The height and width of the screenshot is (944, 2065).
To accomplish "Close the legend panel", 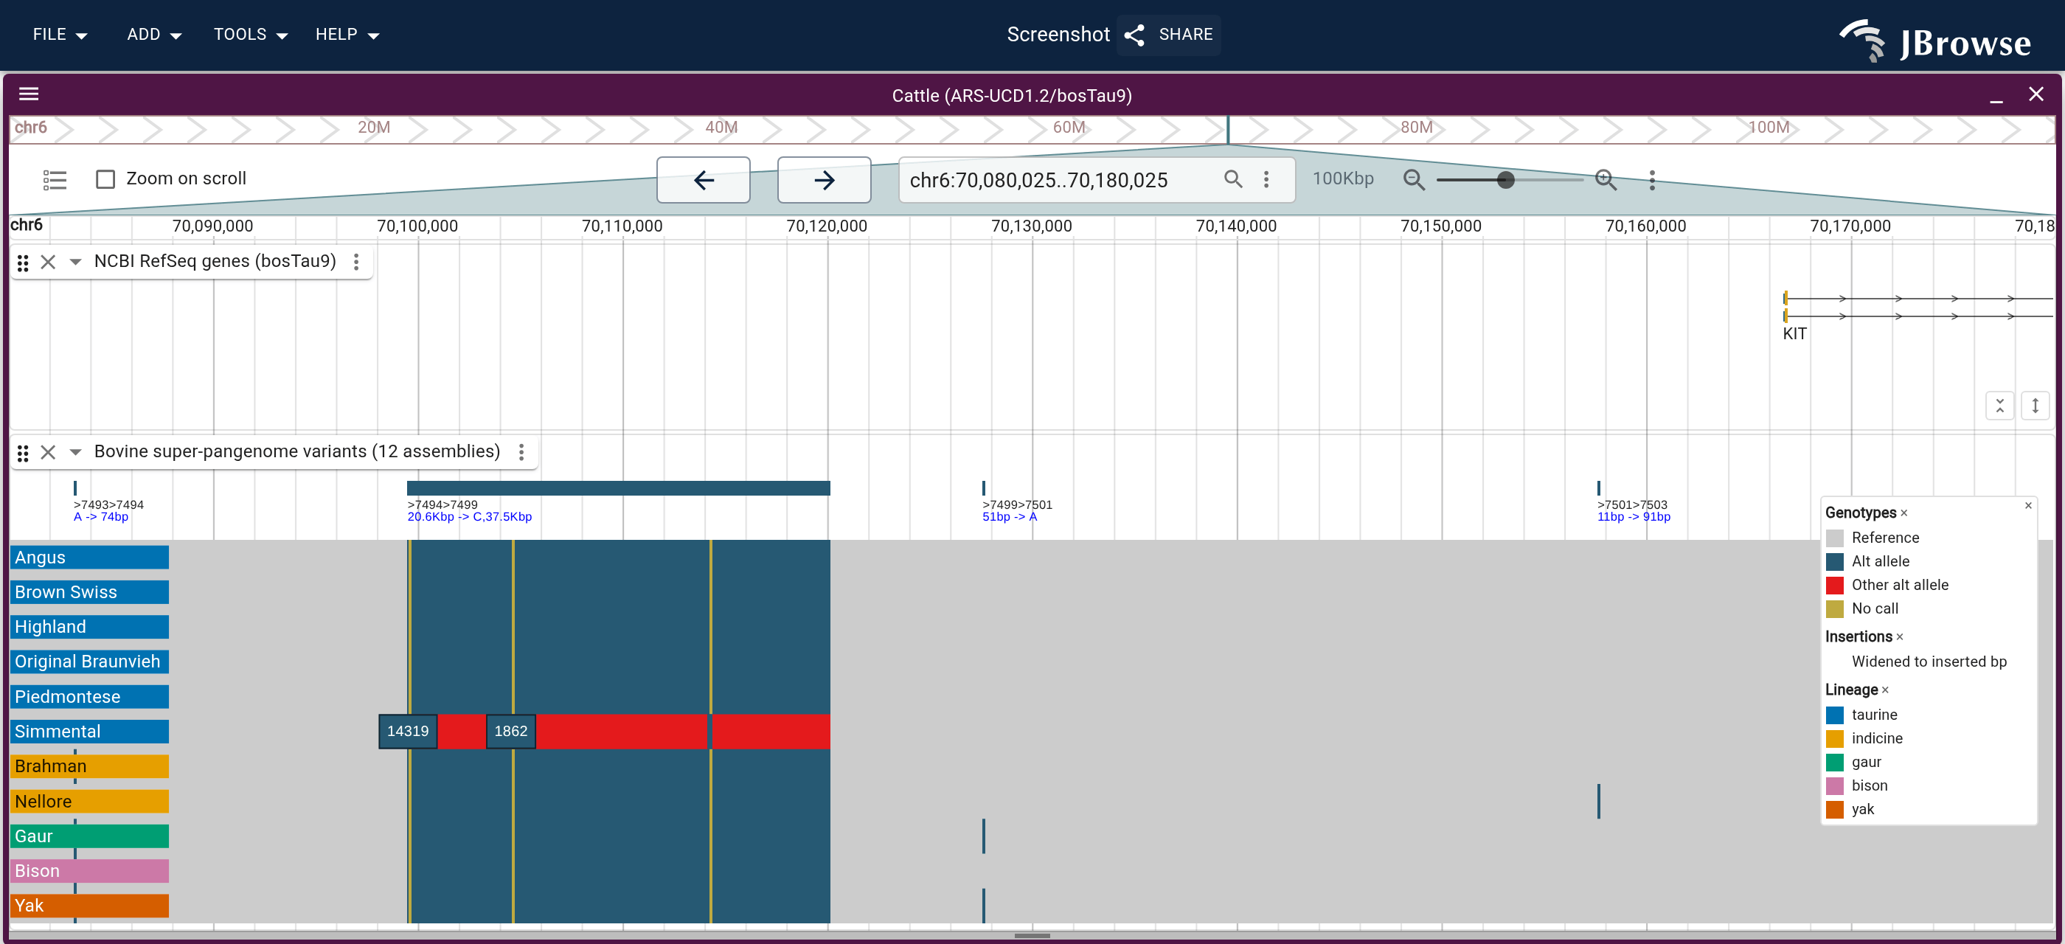I will click(x=2027, y=506).
